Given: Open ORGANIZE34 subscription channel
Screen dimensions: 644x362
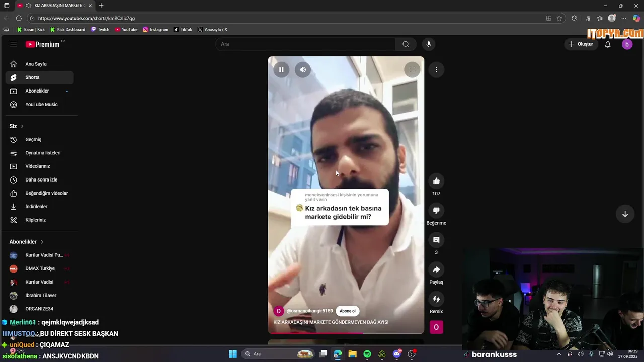Looking at the screenshot, I should [x=40, y=309].
